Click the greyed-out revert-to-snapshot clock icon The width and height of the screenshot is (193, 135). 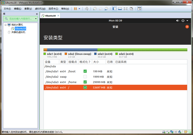pyautogui.click(x=101, y=9)
